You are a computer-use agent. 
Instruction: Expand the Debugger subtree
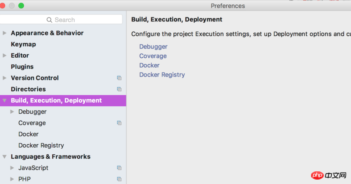[x=12, y=112]
